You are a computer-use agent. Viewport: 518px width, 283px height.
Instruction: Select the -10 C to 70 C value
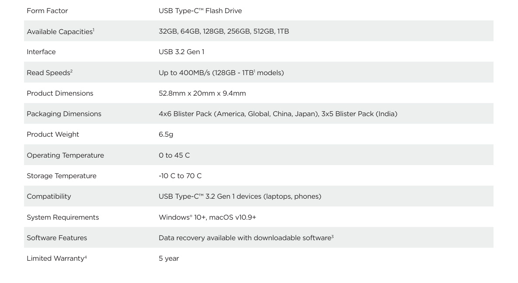(180, 176)
